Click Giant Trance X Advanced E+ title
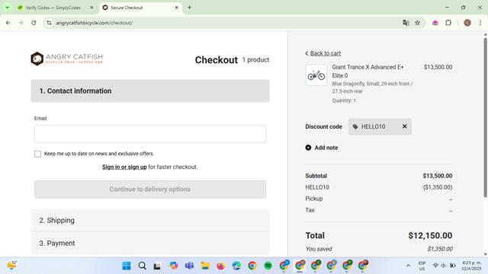Viewport: 488px width, 274px height. click(368, 71)
